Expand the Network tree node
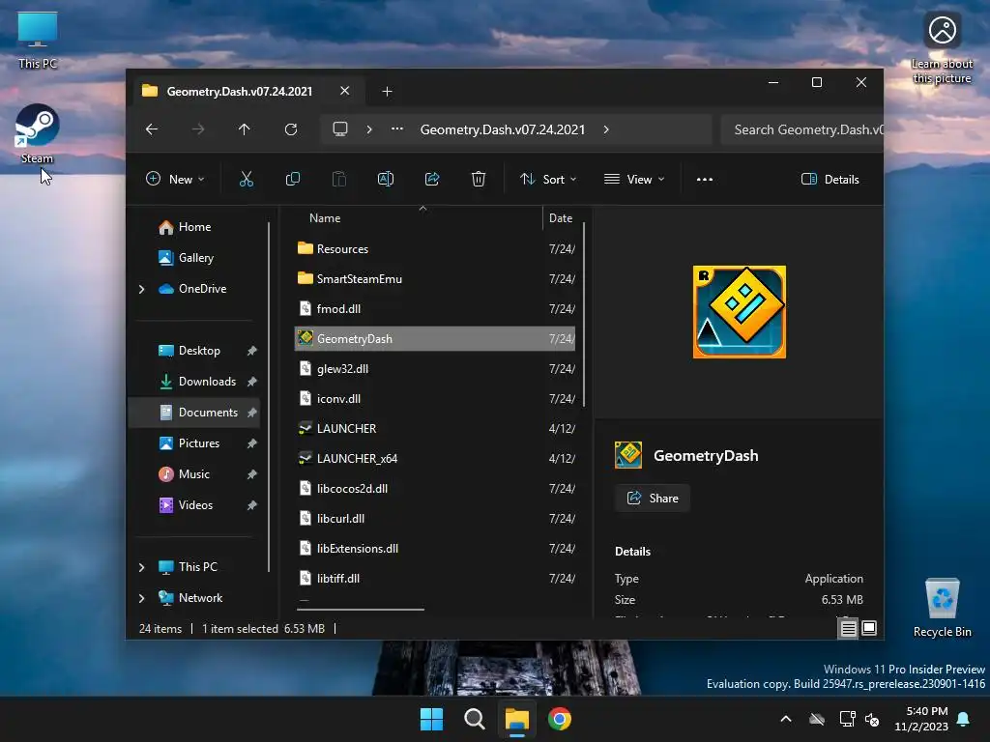990x742 pixels. (x=142, y=598)
